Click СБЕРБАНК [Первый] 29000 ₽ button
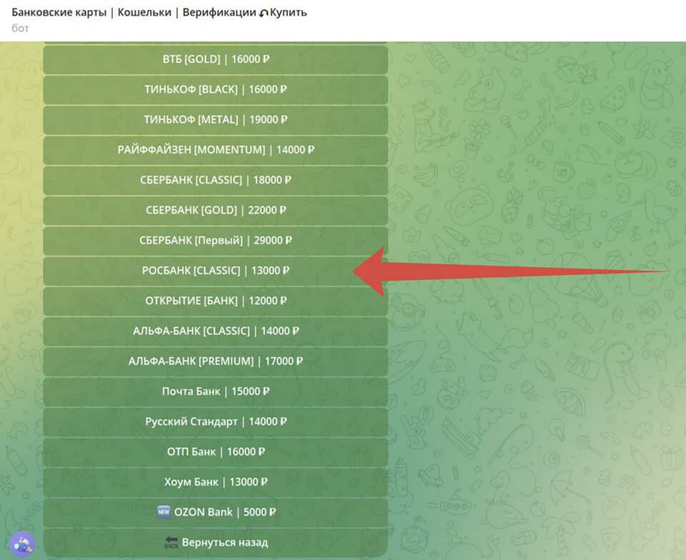 215,241
